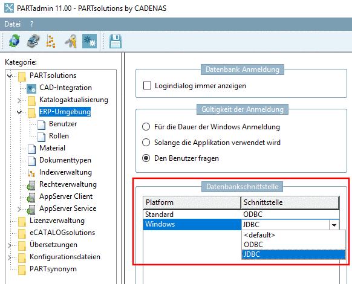Screen dimensions: 352x284
Task: Click the Schnittstelle column header
Action: tap(290, 202)
